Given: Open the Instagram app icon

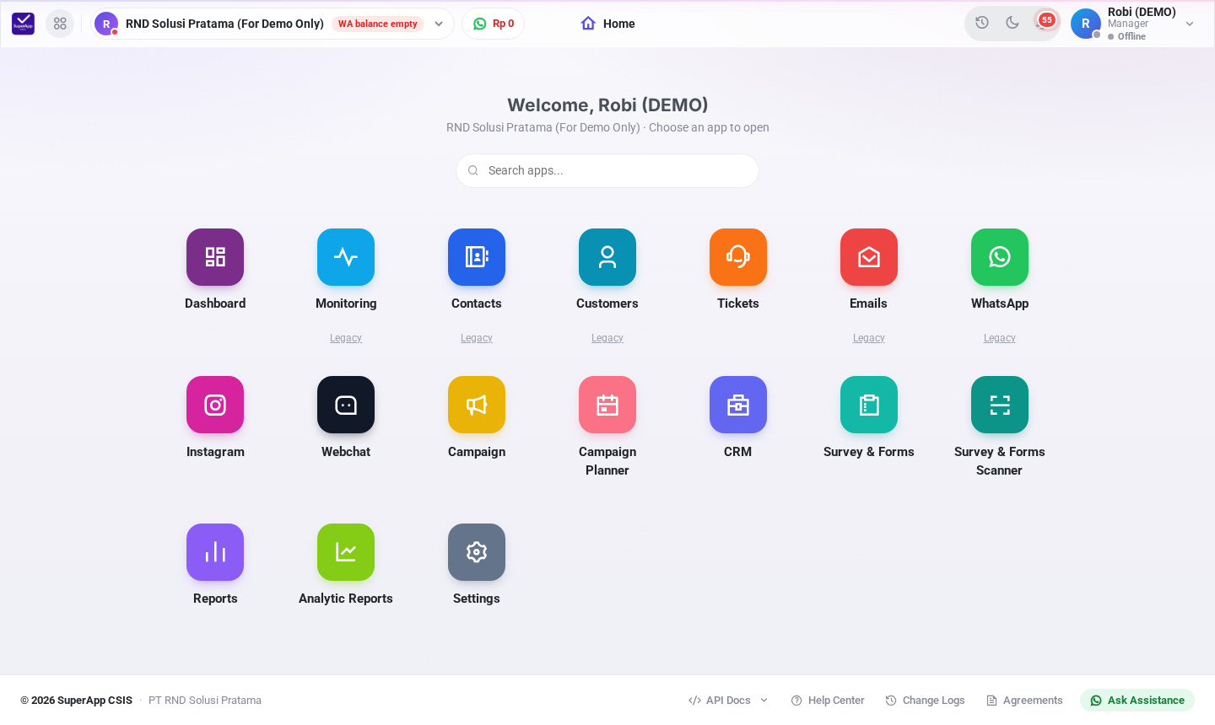Looking at the screenshot, I should (215, 405).
